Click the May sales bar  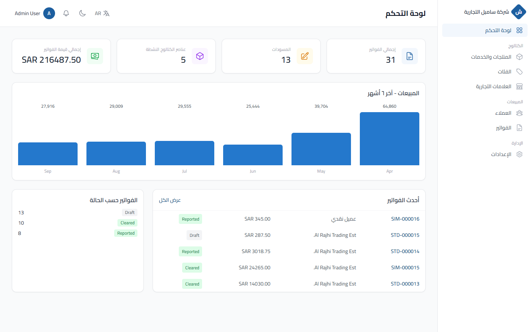tap(321, 149)
